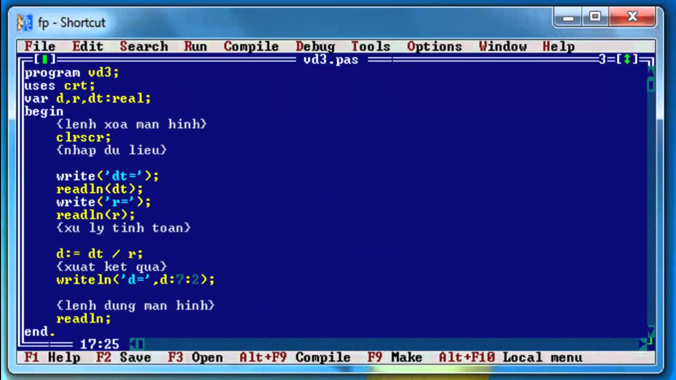The width and height of the screenshot is (676, 380).
Task: Click the line 'var d,r,dt:real;'
Action: pyautogui.click(x=88, y=99)
